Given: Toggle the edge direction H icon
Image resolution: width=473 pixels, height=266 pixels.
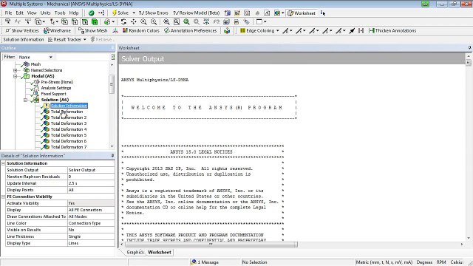Looking at the screenshot, I should click(361, 30).
